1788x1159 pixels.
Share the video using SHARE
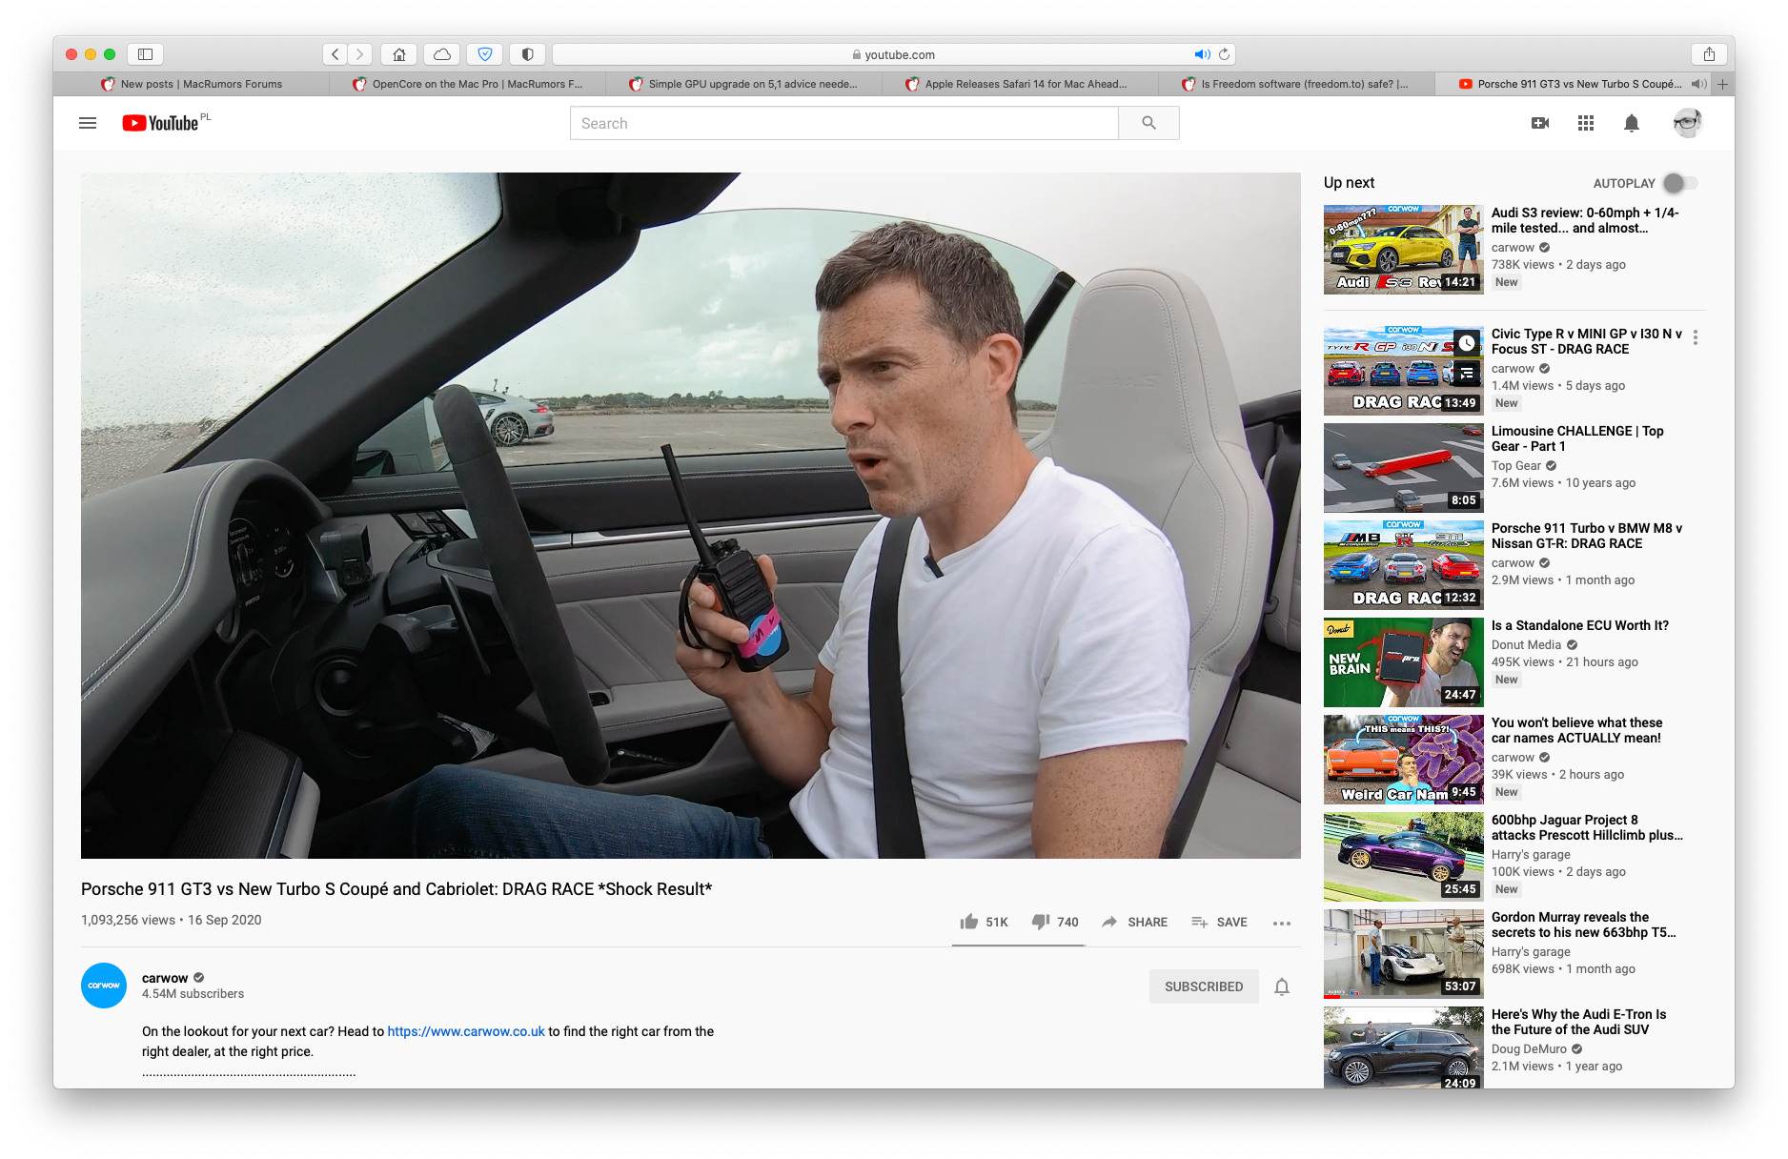coord(1134,922)
